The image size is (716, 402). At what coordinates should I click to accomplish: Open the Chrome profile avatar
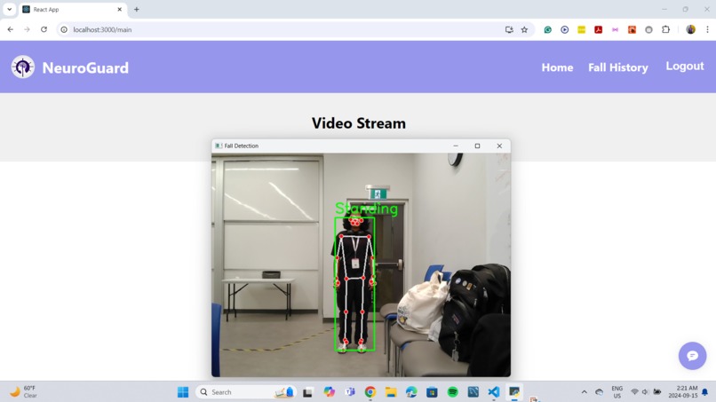[690, 29]
